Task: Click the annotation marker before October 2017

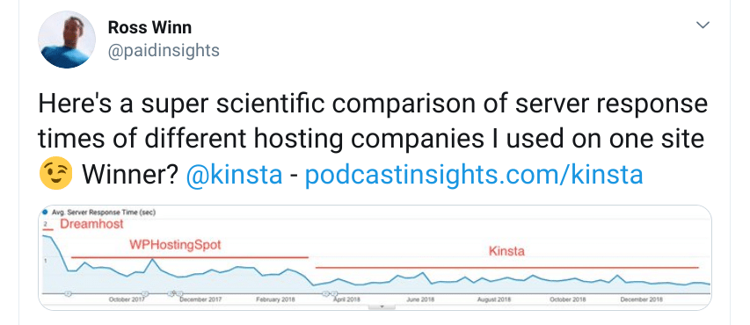Action: (x=68, y=293)
